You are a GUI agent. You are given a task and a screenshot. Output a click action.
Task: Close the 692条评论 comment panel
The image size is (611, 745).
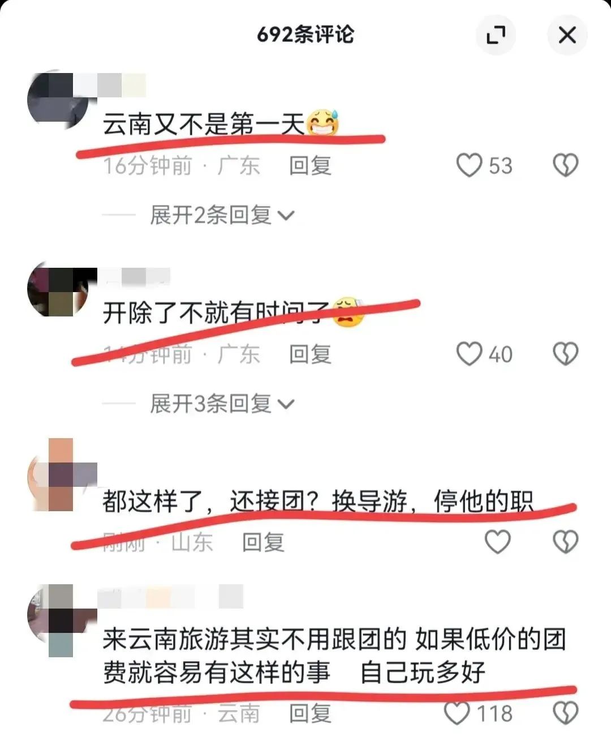[x=567, y=35]
